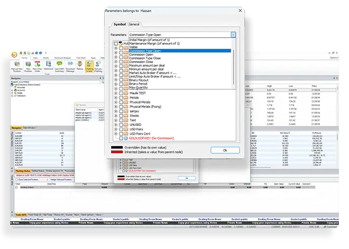Check the sanjay folder checkbox
349x249 pixels.
[x=121, y=111]
